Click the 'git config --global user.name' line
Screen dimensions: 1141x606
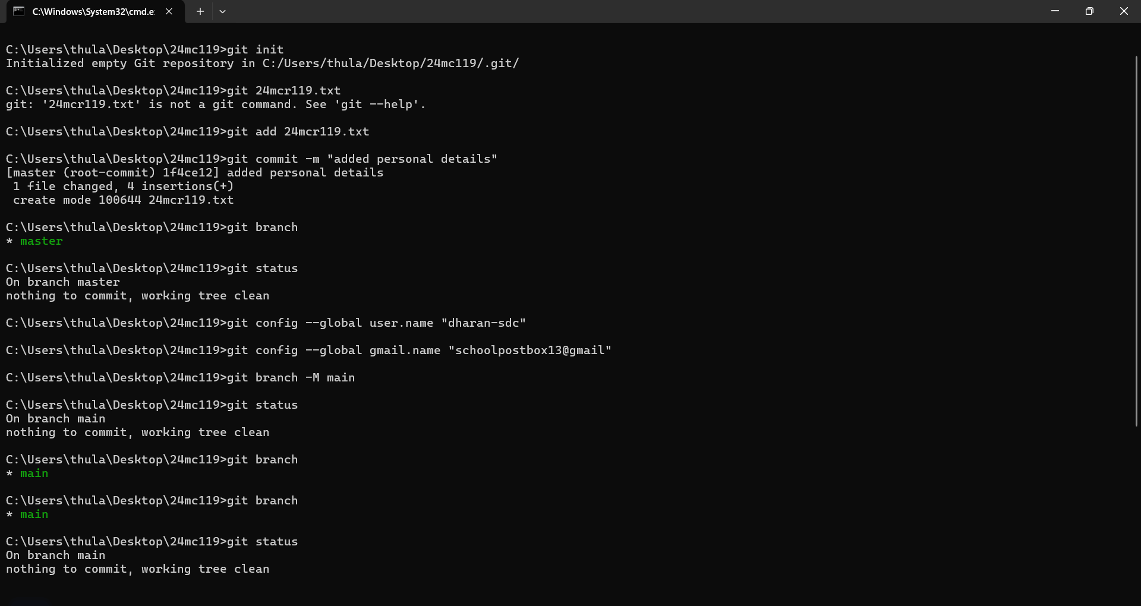pyautogui.click(x=266, y=323)
